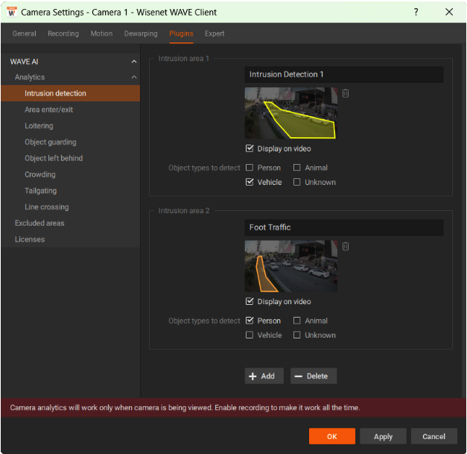Open help using the question mark icon
The width and height of the screenshot is (467, 454).
pyautogui.click(x=416, y=12)
